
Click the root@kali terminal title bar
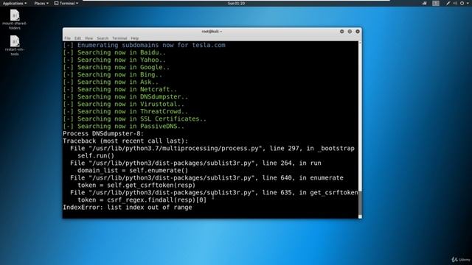coord(212,31)
